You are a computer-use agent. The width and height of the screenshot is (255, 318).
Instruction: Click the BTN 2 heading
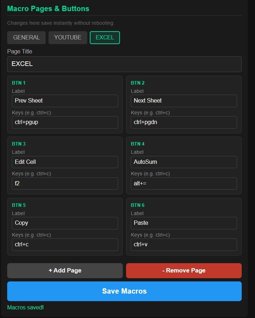[138, 83]
